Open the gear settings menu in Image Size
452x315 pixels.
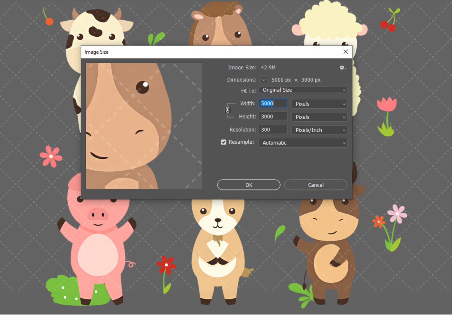click(x=342, y=68)
